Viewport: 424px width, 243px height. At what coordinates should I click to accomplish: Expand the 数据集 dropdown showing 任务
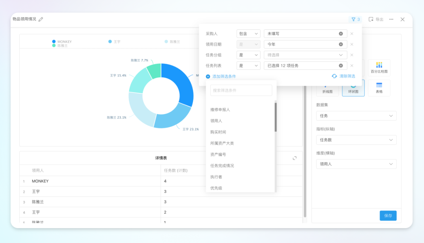pyautogui.click(x=356, y=116)
